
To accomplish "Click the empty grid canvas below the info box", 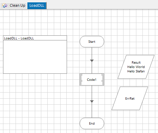I will point(35,101).
